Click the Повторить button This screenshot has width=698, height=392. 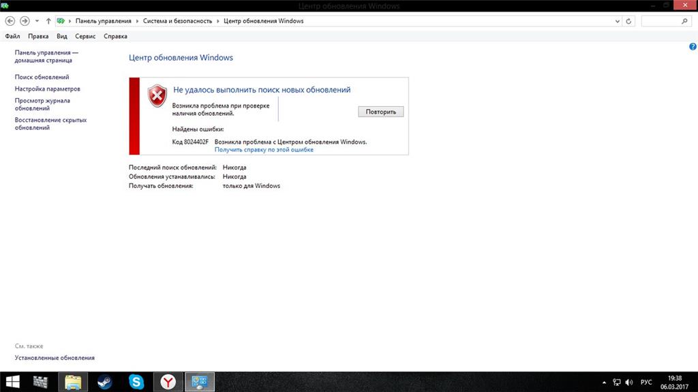pos(380,112)
